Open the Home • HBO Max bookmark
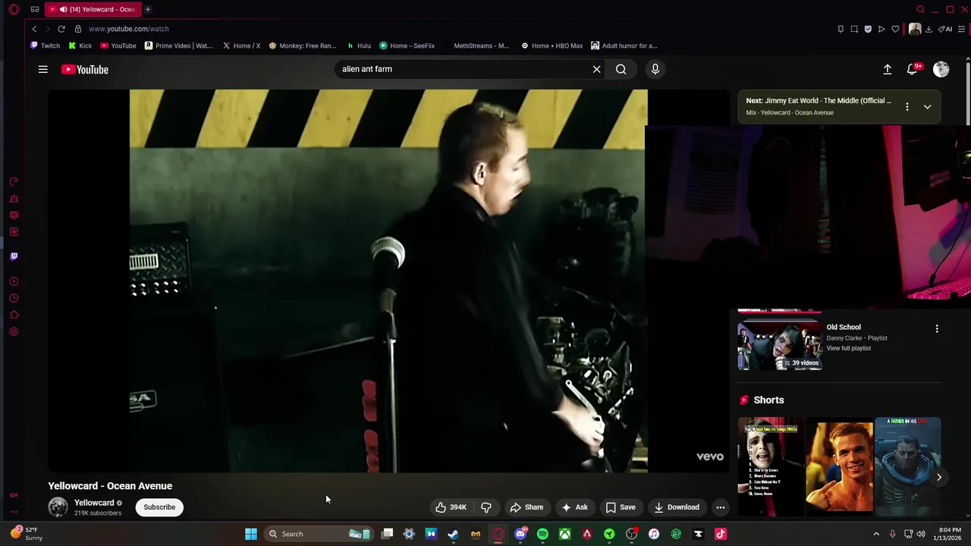Viewport: 971px width, 546px height. (552, 45)
